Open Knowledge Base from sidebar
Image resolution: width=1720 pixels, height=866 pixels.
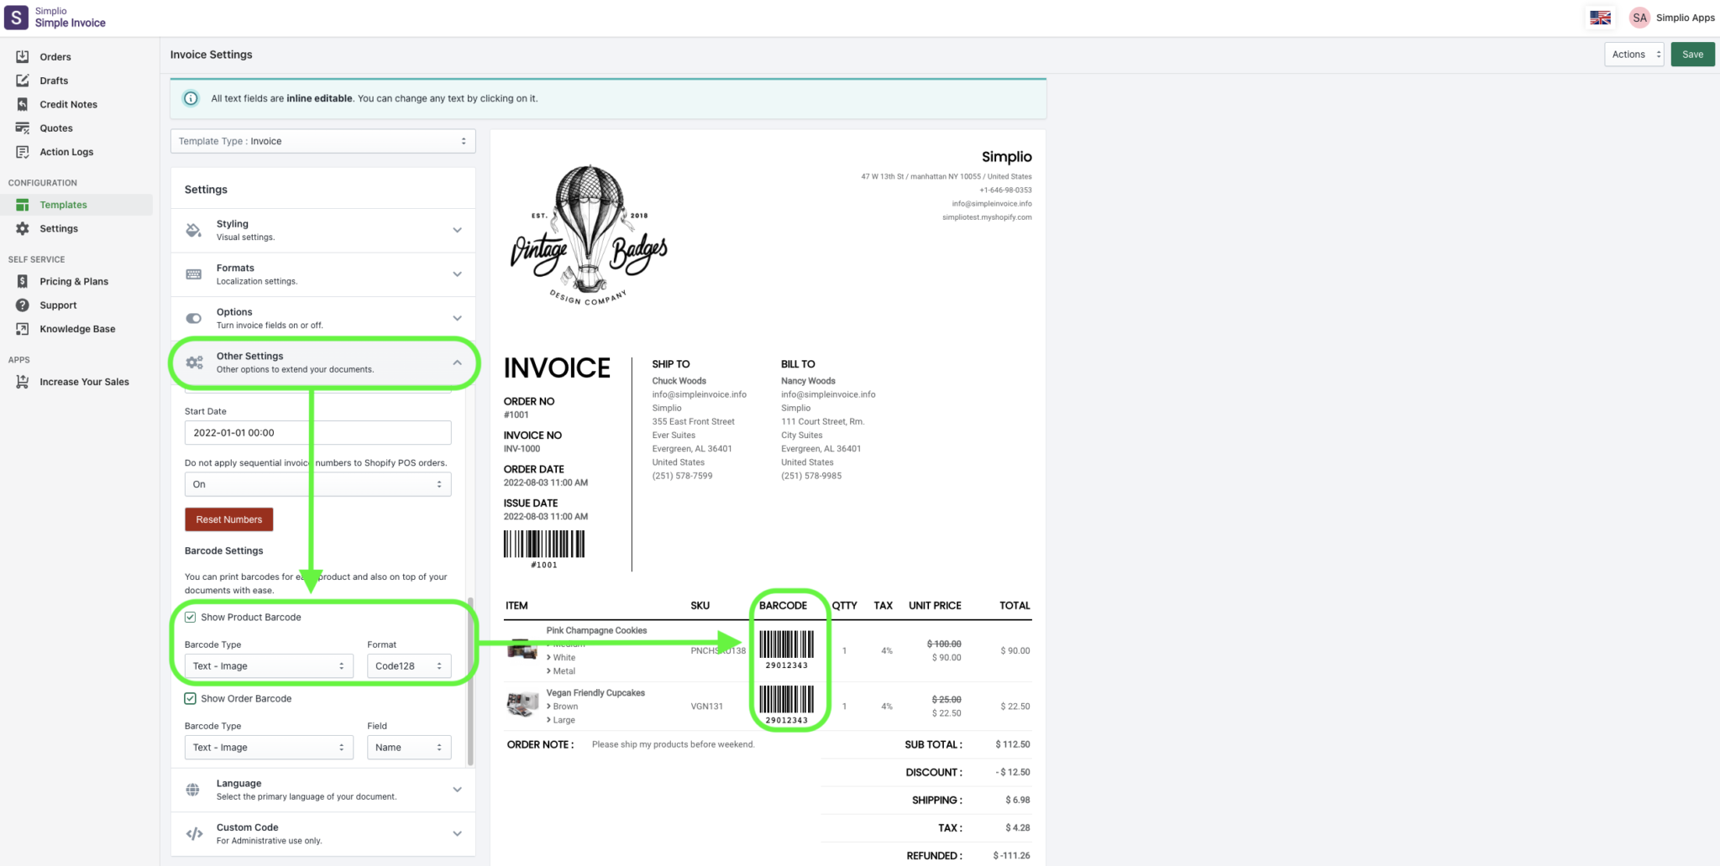(22, 328)
